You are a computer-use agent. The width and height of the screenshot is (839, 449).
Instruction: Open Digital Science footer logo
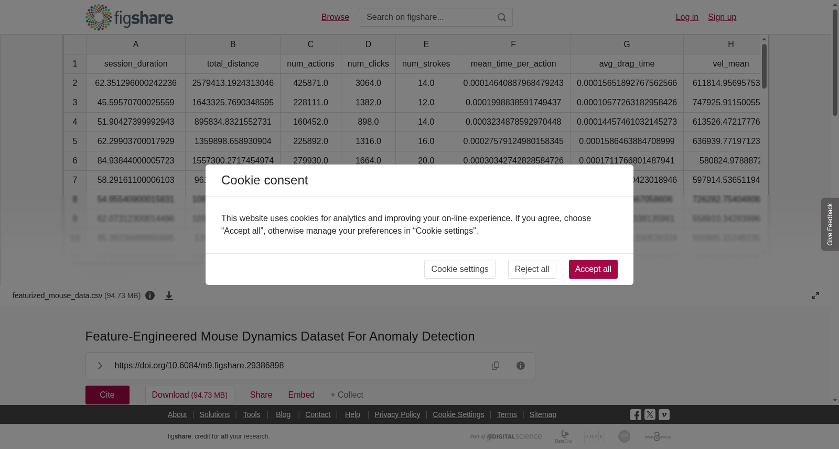coord(506,436)
